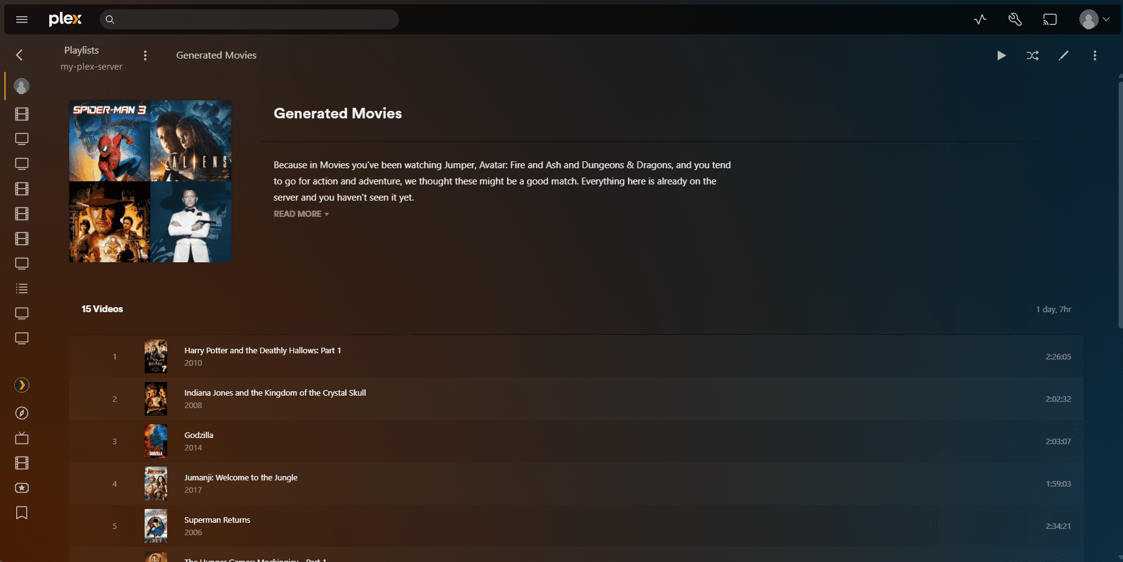Open Live TV icon in sidebar
1123x562 pixels.
(x=22, y=438)
